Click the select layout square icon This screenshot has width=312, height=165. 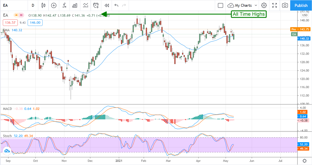(220, 5)
